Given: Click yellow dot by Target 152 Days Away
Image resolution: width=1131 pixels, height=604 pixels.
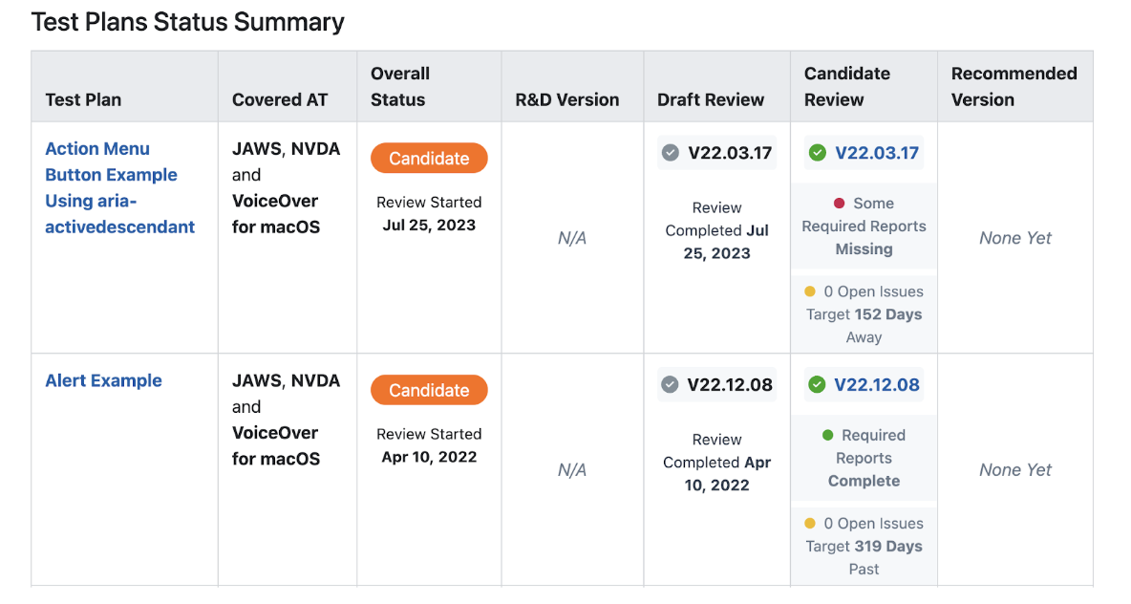Looking at the screenshot, I should click(x=809, y=291).
